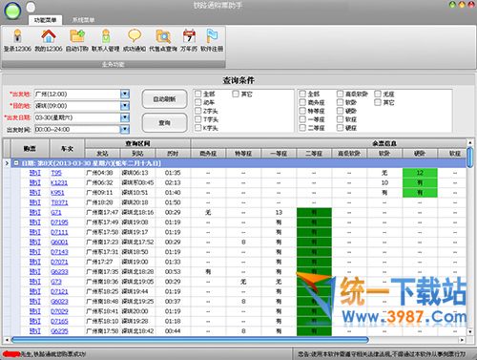Open the 出发时间 time range dropdown arrow
The height and width of the screenshot is (360, 477).
click(125, 129)
